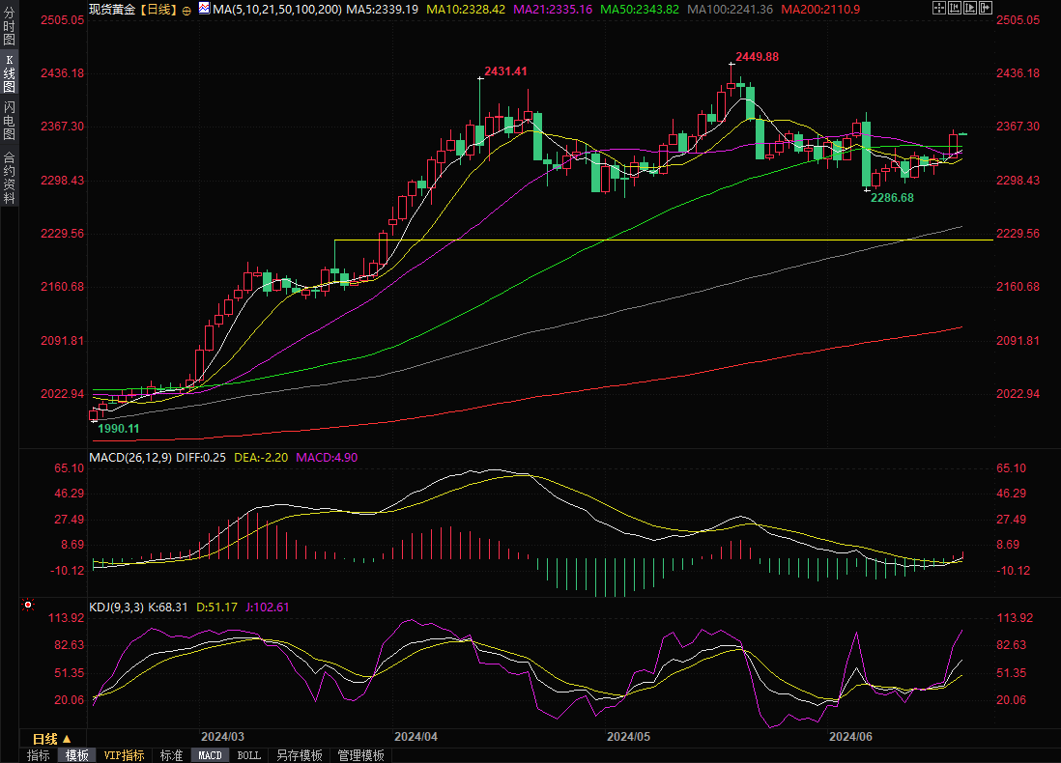
Task: Open the VIP指标 tab
Action: 124,755
